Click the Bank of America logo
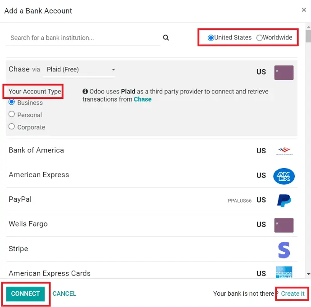 coord(284,151)
